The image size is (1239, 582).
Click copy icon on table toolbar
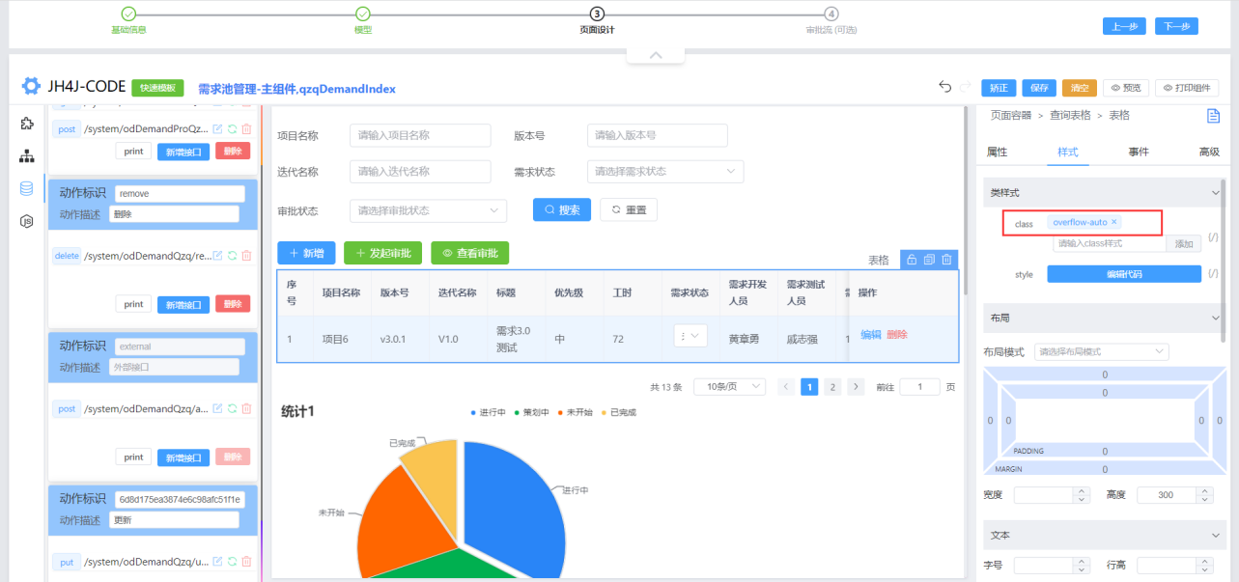929,259
